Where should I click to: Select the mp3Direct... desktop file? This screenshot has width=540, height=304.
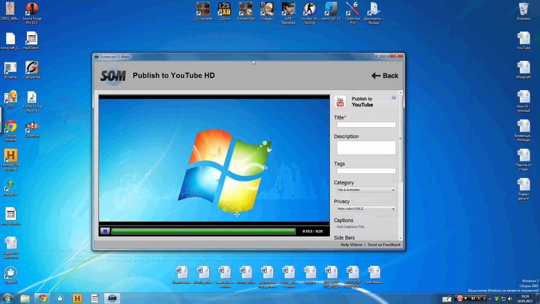pos(32,41)
